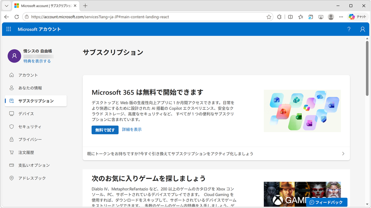The image size is (371, 208).
Task: Go back using browser back arrow
Action: (x=7, y=17)
